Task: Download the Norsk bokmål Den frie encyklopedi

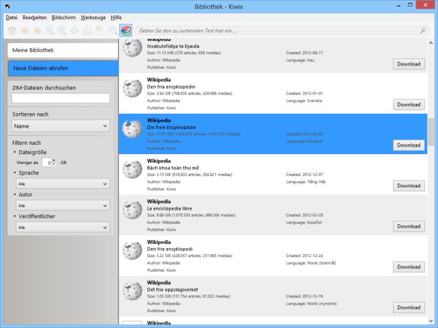Action: [x=408, y=267]
